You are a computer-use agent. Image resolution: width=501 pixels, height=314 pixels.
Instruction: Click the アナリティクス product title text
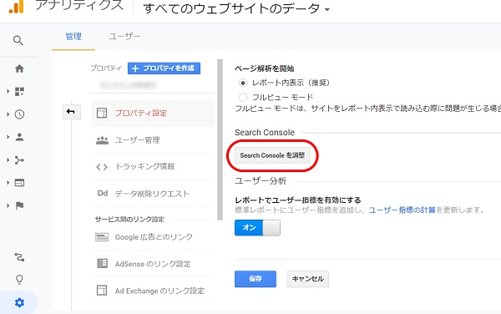[79, 5]
